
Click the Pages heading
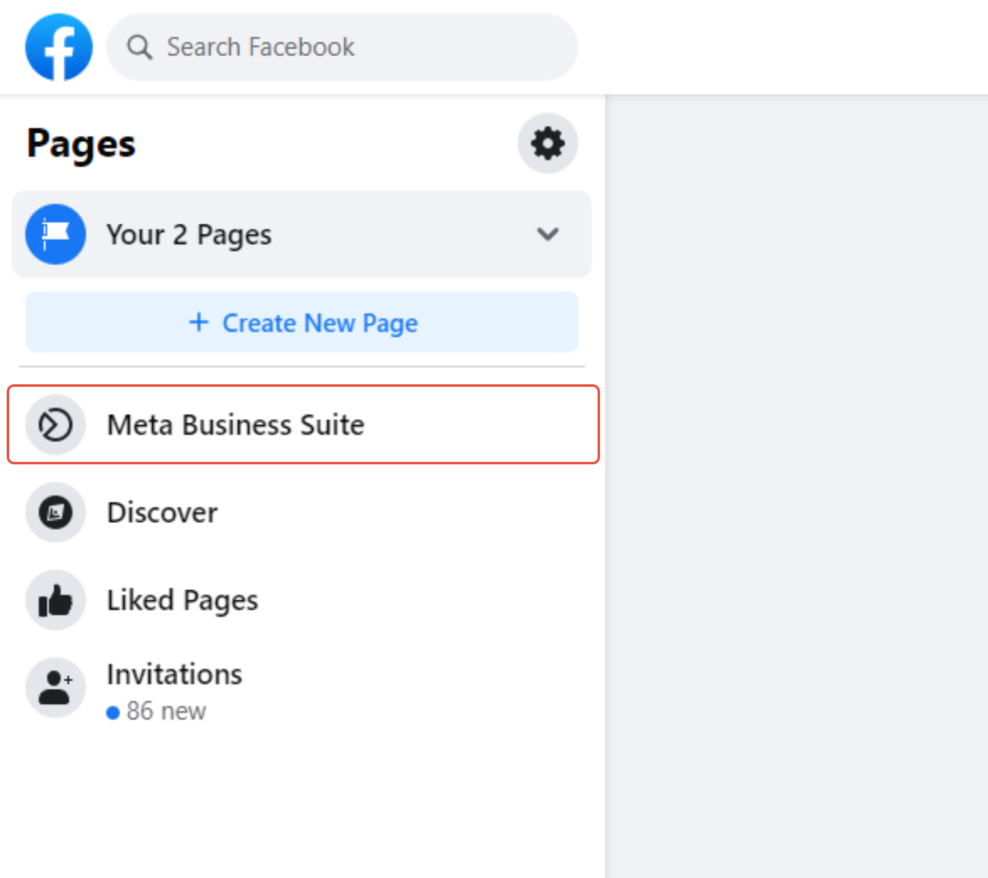81,145
